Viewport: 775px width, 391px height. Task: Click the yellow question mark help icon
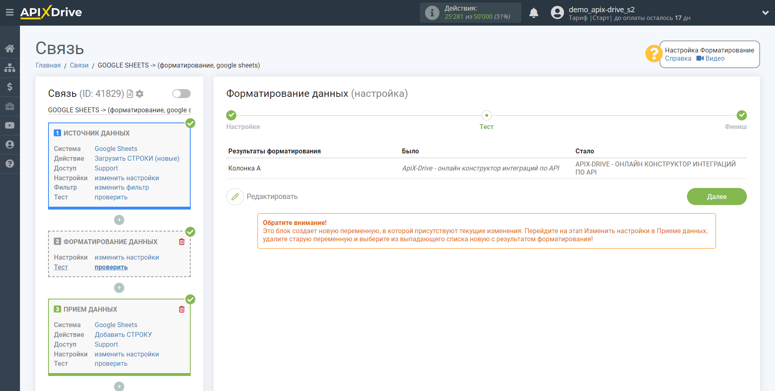pyautogui.click(x=654, y=54)
